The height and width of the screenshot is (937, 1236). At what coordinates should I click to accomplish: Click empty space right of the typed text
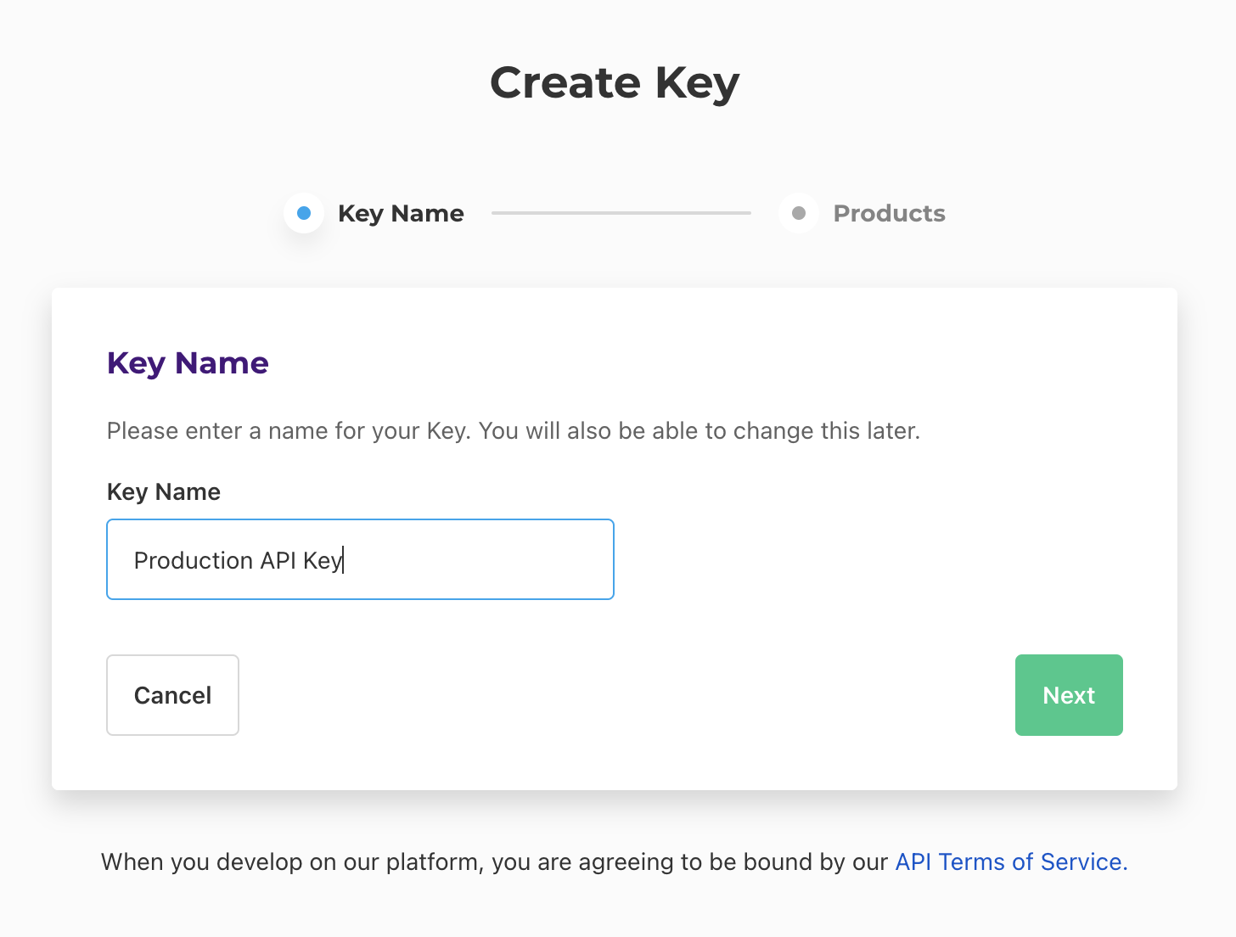[x=492, y=560]
